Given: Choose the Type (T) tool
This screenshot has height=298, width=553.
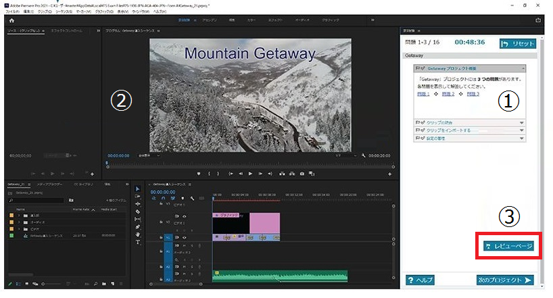Looking at the screenshot, I should tap(138, 242).
